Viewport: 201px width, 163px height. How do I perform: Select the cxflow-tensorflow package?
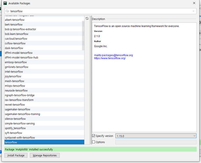[x=44, y=43]
